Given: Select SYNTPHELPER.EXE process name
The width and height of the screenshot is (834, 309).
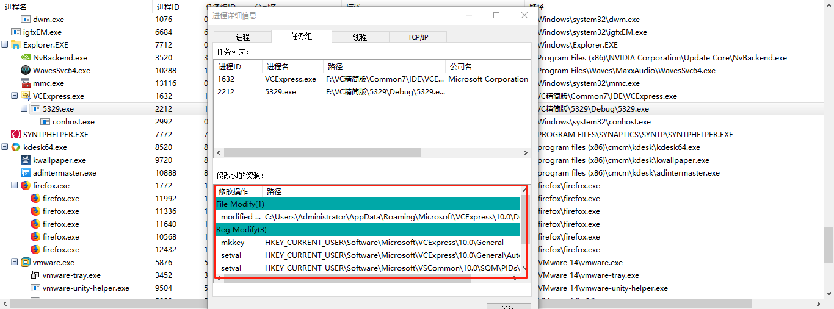Looking at the screenshot, I should pyautogui.click(x=56, y=135).
